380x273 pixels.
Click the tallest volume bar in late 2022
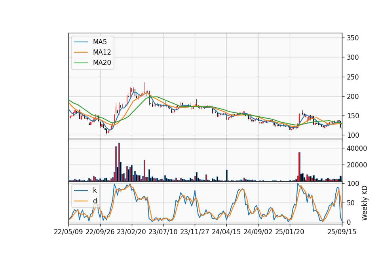click(x=119, y=162)
